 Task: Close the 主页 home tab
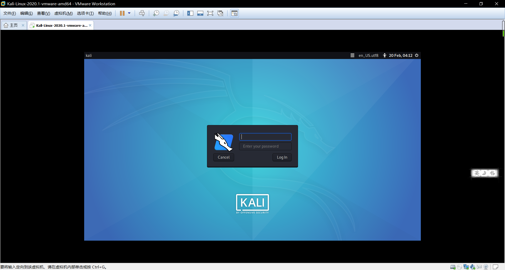23,25
